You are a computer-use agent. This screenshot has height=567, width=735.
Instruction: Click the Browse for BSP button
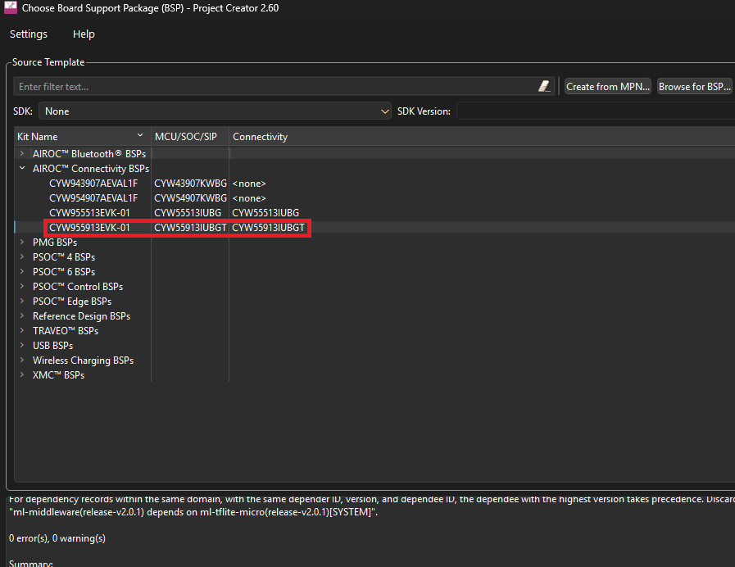click(x=695, y=86)
